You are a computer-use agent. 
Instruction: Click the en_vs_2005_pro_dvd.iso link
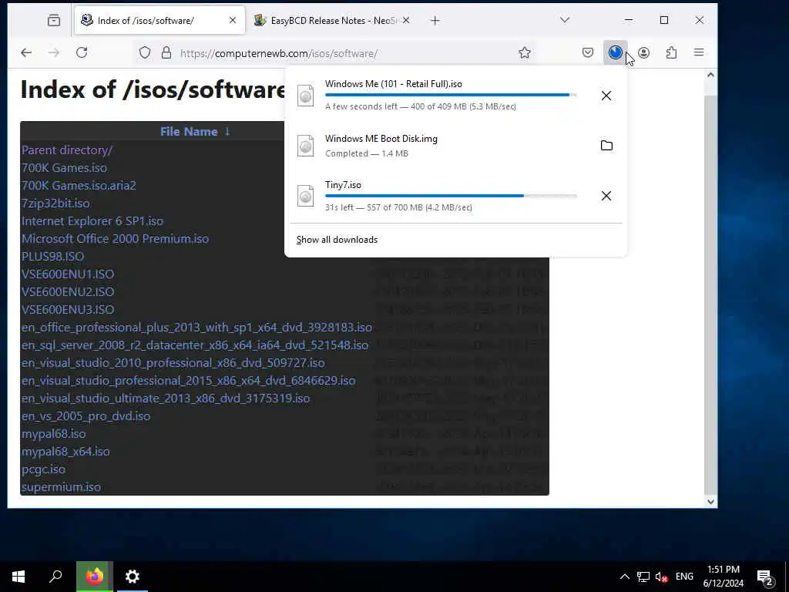pyautogui.click(x=86, y=415)
